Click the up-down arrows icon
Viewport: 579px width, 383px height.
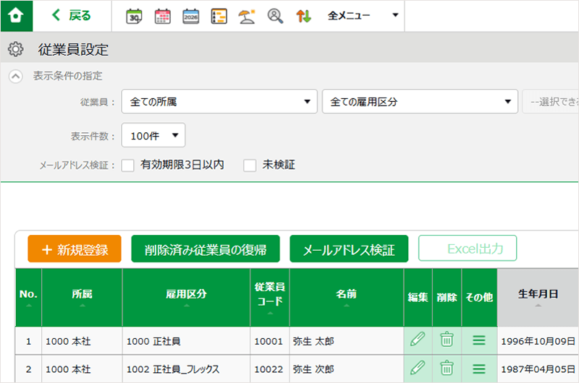point(303,16)
